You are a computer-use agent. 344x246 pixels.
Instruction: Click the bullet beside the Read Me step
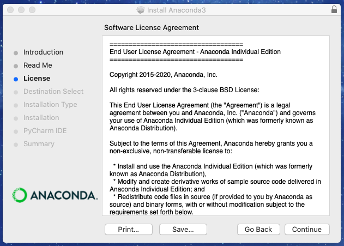pos(16,65)
